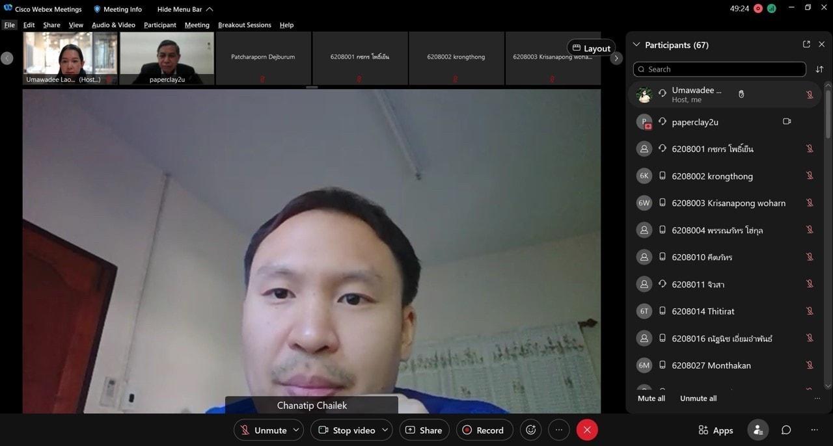Image resolution: width=833 pixels, height=446 pixels.
Task: Open more options in bottom control bar center
Action: click(x=558, y=430)
